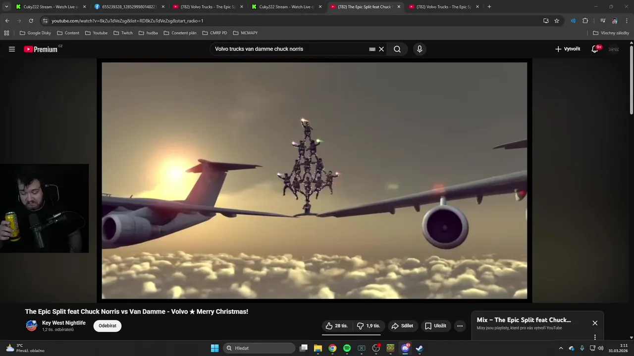This screenshot has width=634, height=356.
Task: Open the tab search dropdown arrow
Action: [6, 7]
